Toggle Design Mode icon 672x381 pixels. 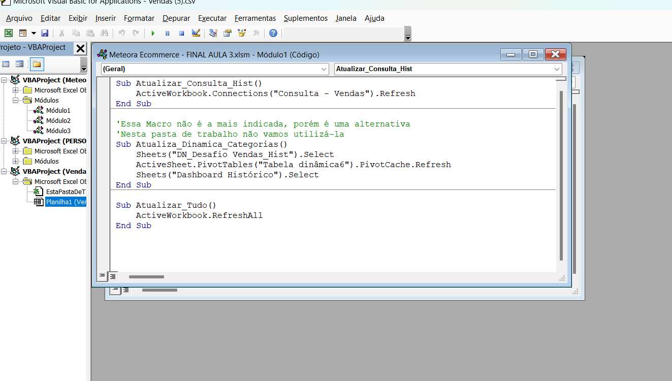pyautogui.click(x=196, y=33)
